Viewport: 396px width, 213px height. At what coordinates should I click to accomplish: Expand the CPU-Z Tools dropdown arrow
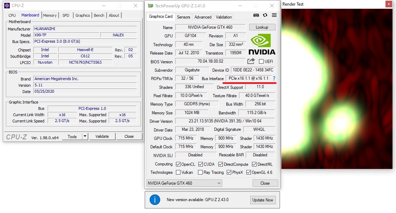click(x=85, y=136)
